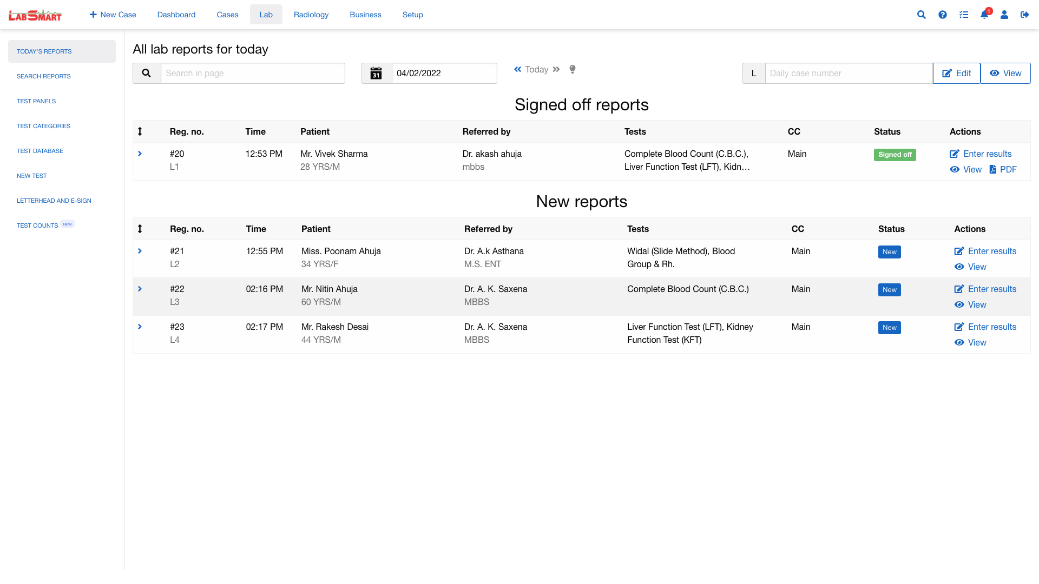
Task: Open Test Panels in sidebar
Action: pyautogui.click(x=62, y=101)
